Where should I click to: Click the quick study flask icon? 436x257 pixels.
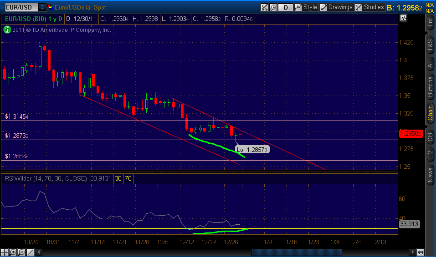point(264,7)
